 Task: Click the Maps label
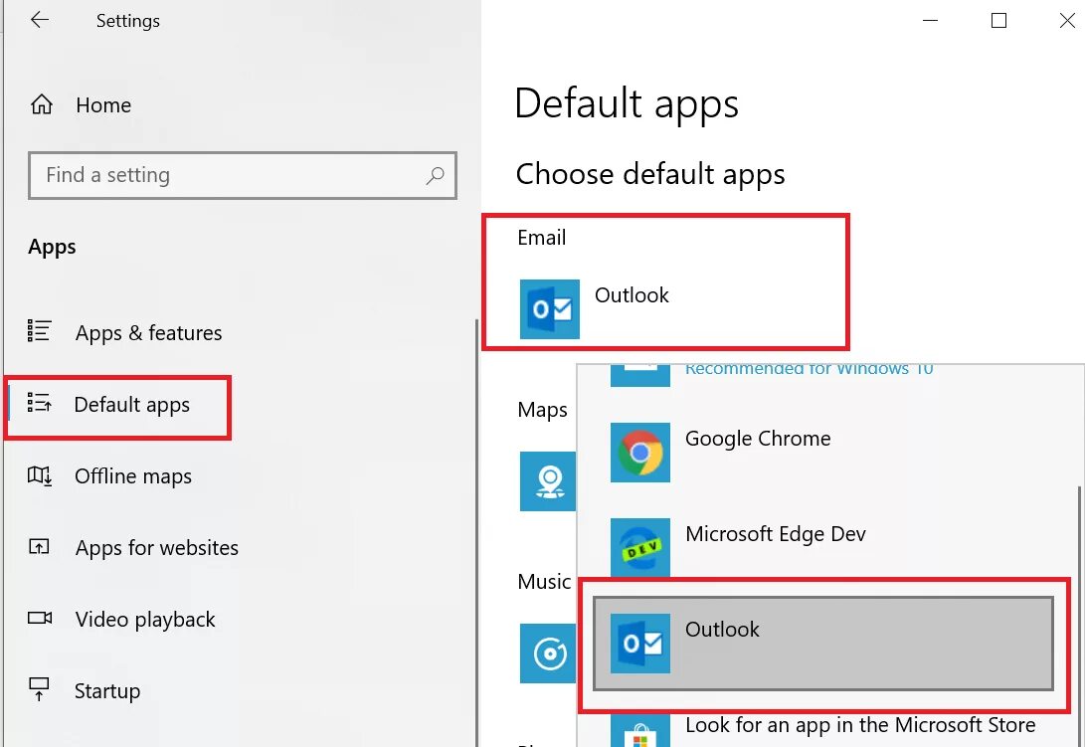coord(543,410)
